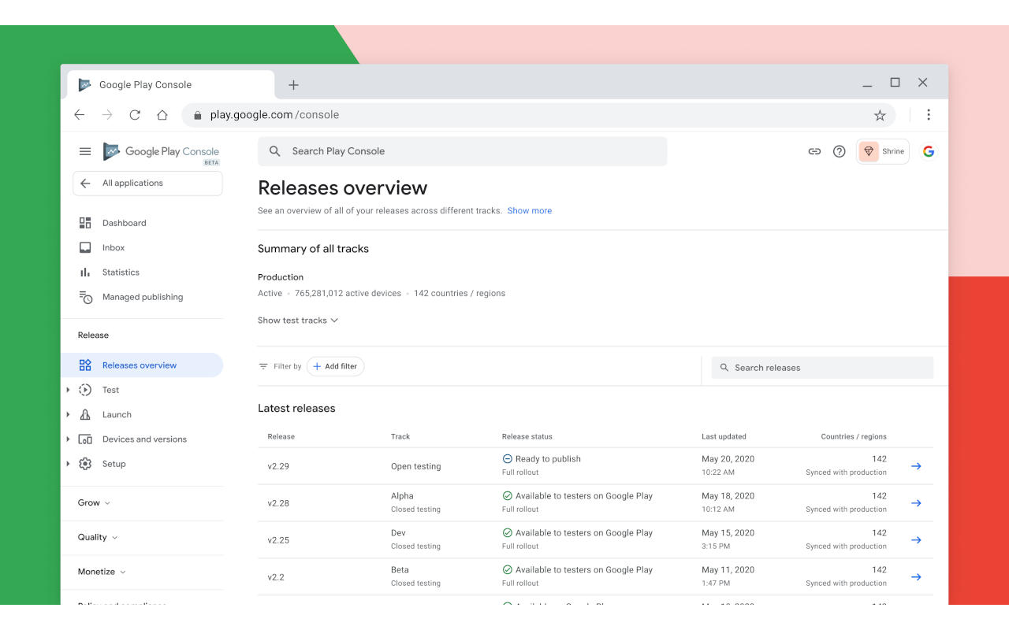1009x630 pixels.
Task: Open v2.29 release details arrow
Action: pyautogui.click(x=916, y=466)
